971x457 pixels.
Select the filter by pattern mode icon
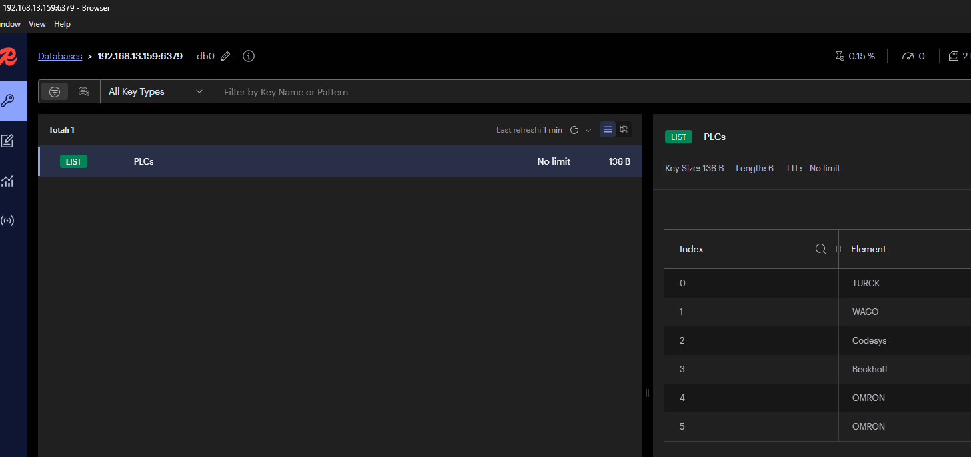pos(55,91)
